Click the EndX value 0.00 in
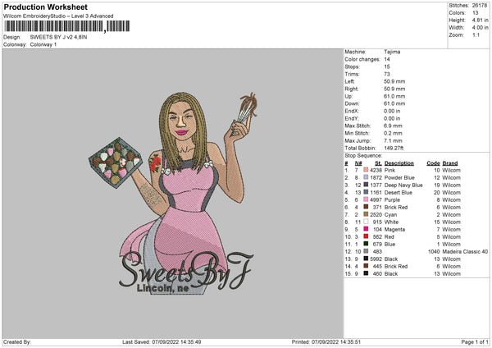Screen dimensions: 492x348 (392, 111)
